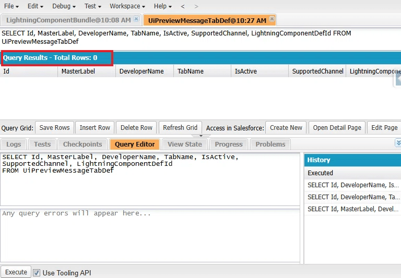
Task: Switch to the Tests tab
Action: (x=42, y=144)
